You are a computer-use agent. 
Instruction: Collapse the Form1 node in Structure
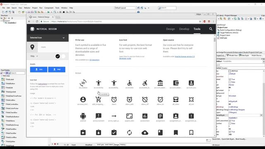coord(1,21)
